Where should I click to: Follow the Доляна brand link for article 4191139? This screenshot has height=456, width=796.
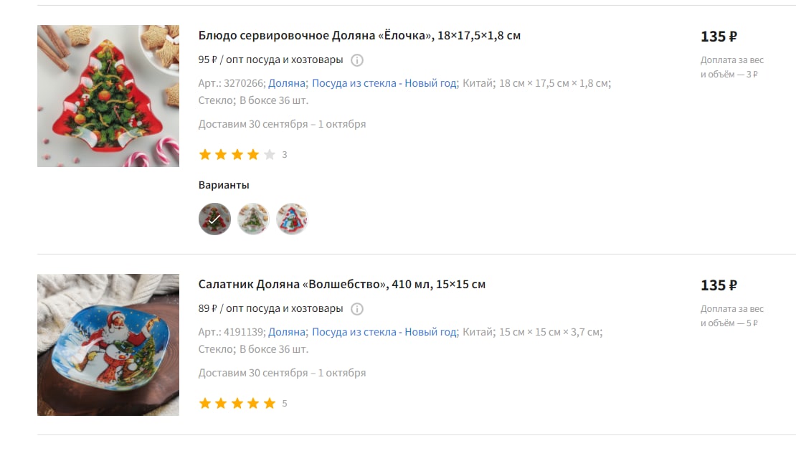(x=287, y=332)
